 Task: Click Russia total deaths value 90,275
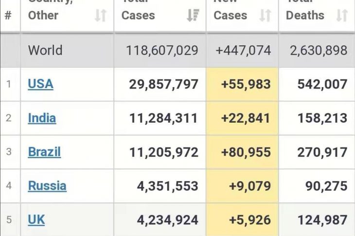pyautogui.click(x=326, y=186)
